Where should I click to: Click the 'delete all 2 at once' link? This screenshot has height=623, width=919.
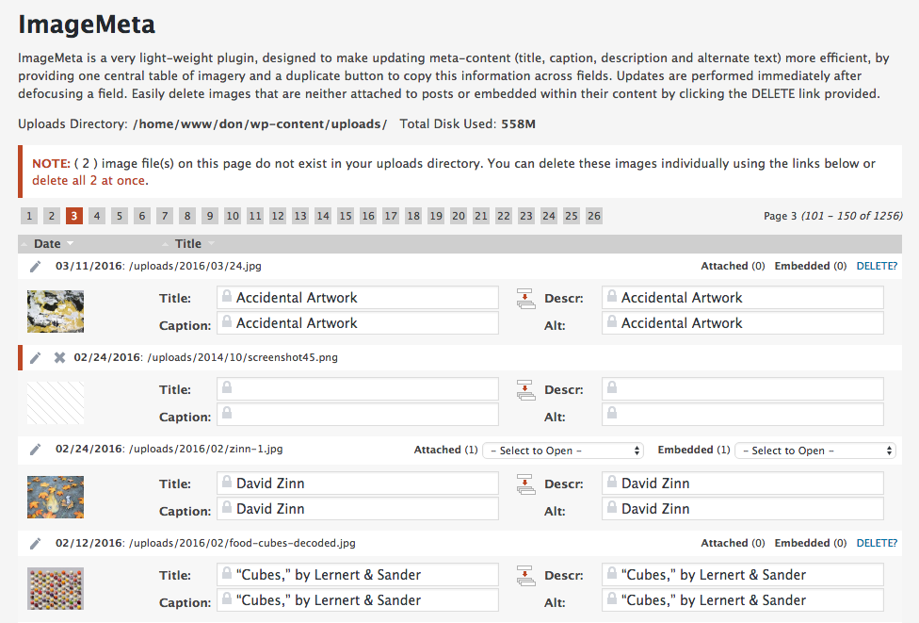click(89, 180)
